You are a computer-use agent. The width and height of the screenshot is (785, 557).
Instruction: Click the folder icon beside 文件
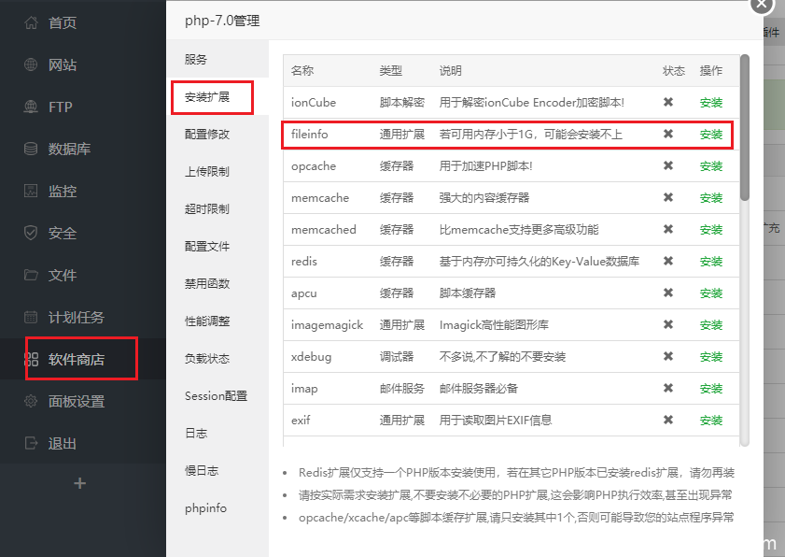pos(31,275)
